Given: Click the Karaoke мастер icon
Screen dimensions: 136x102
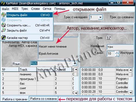Looking at the screenshot, I should pyautogui.click(x=4, y=37).
